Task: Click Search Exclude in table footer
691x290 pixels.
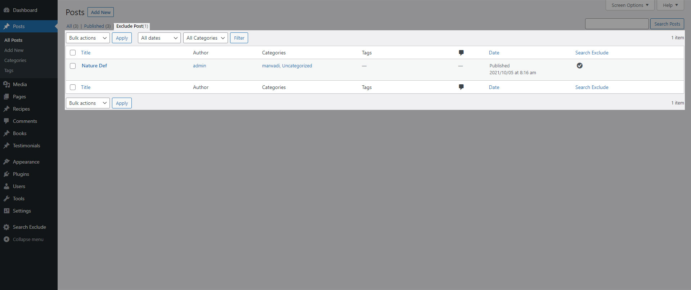Action: (592, 87)
